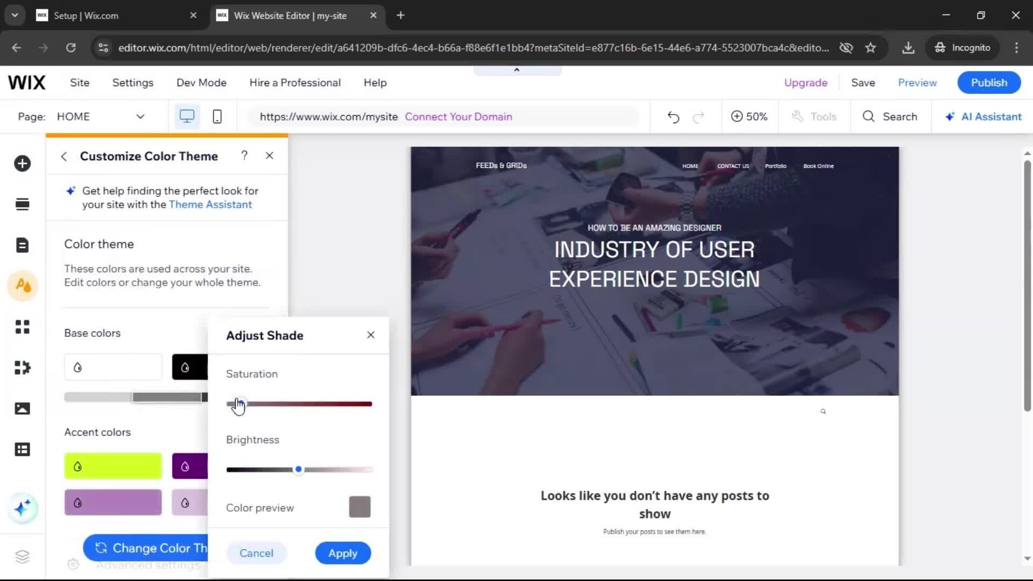The width and height of the screenshot is (1033, 581).
Task: Open the Add Apps grid icon
Action: click(22, 327)
